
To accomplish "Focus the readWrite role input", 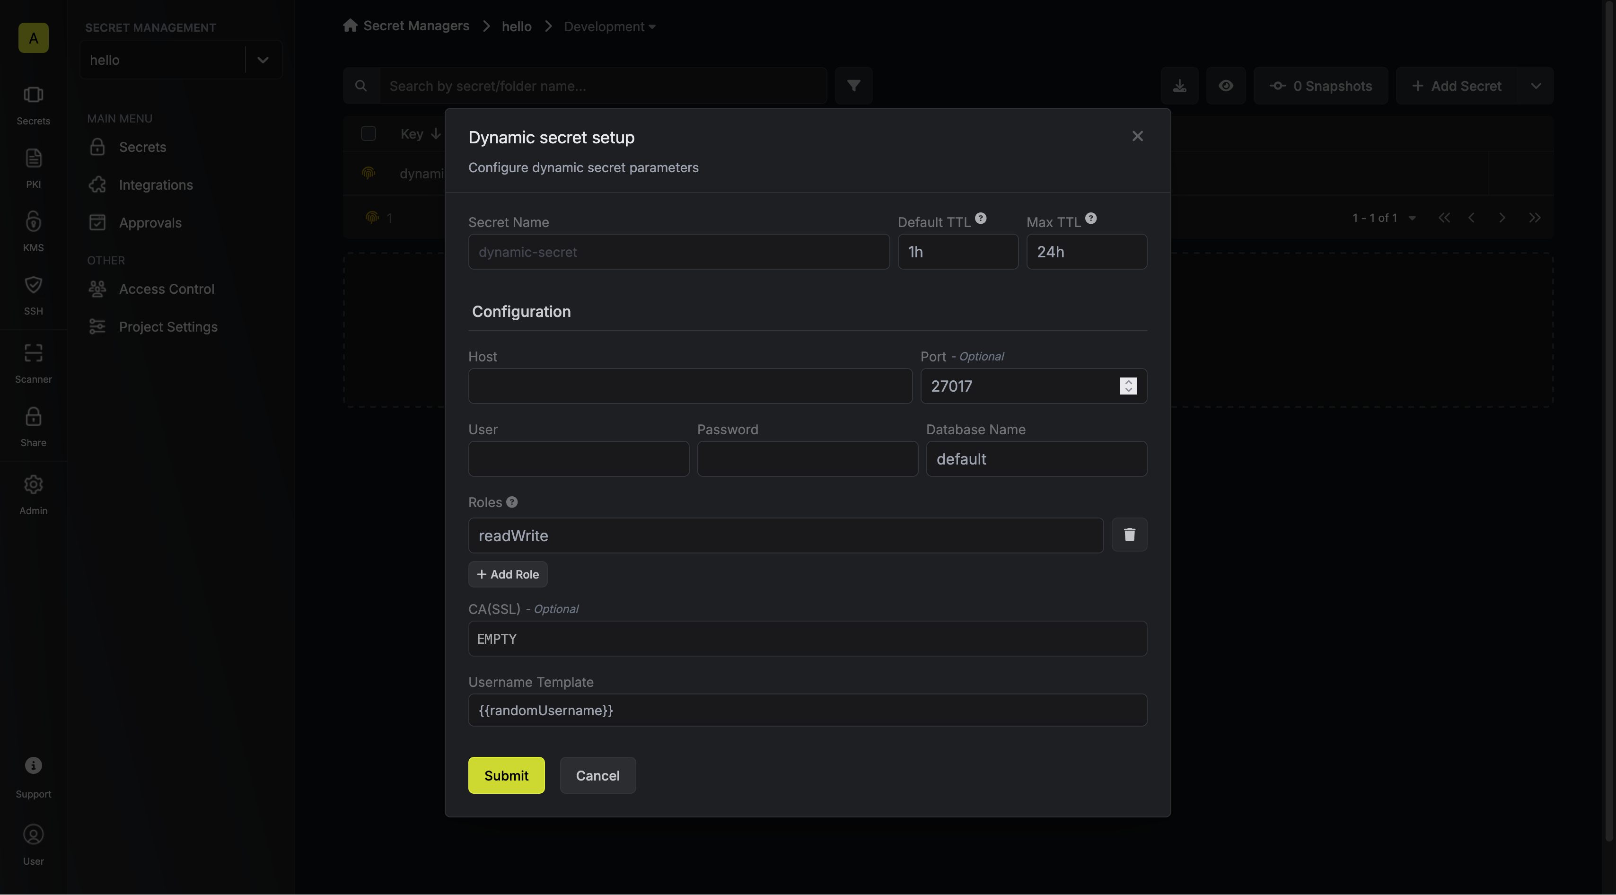I will [x=785, y=535].
